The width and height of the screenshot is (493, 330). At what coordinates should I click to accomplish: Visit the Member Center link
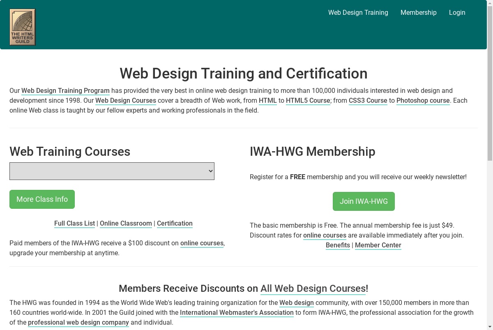pyautogui.click(x=378, y=245)
